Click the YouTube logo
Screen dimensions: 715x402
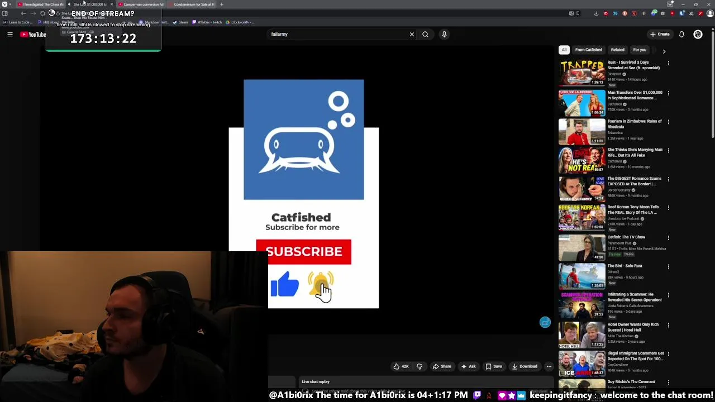(x=33, y=35)
